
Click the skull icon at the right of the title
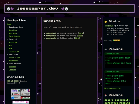click(66, 9)
